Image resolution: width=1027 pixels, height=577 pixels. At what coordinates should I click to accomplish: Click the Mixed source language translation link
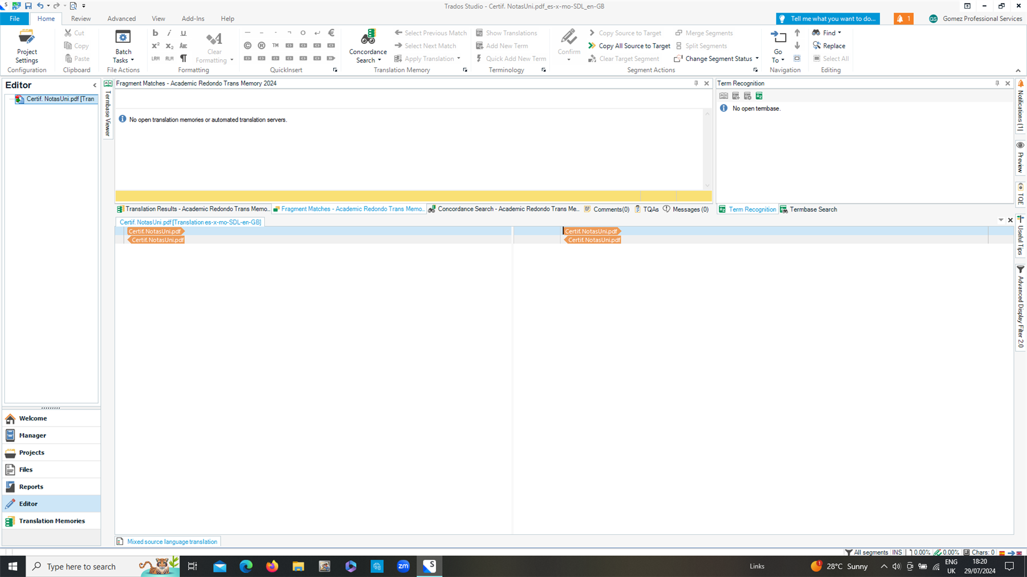point(172,542)
